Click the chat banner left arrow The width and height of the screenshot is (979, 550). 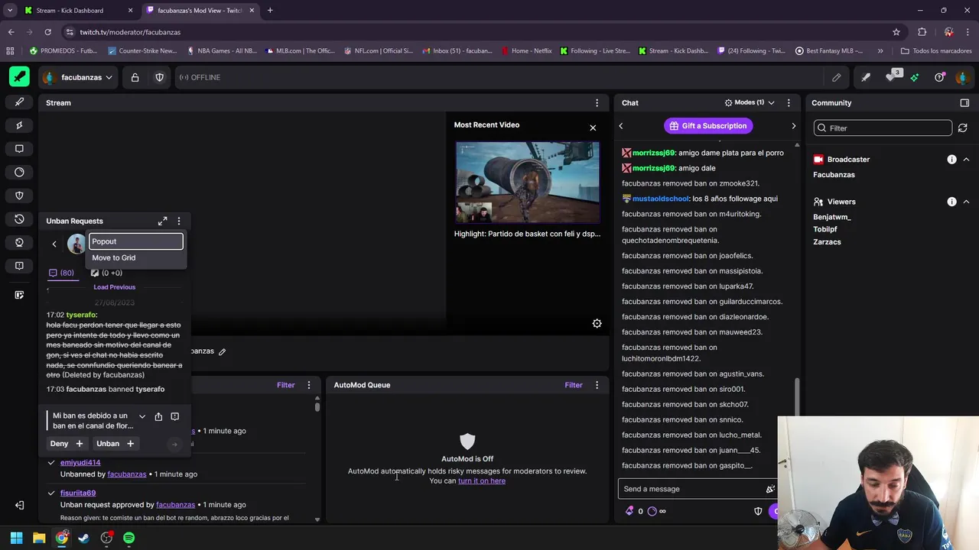621,126
